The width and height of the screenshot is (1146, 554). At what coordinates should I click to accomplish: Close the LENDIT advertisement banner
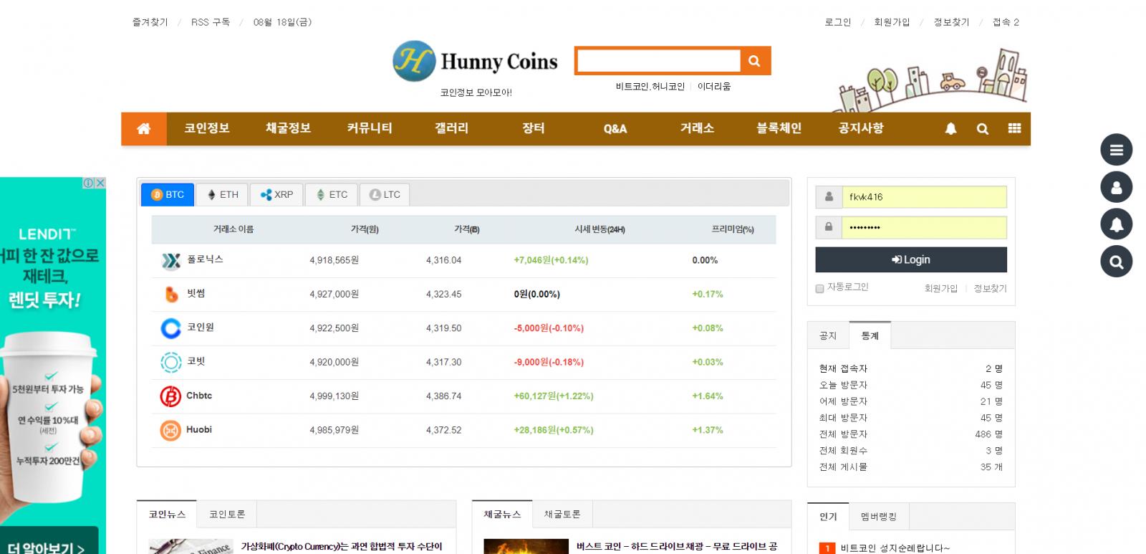point(100,183)
